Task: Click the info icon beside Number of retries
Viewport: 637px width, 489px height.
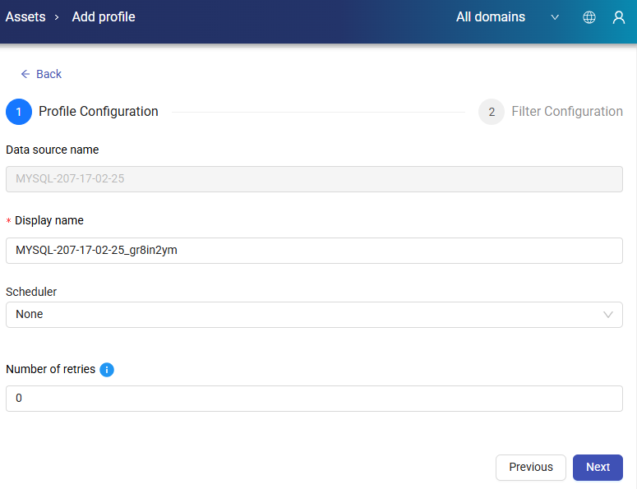Action: [107, 370]
